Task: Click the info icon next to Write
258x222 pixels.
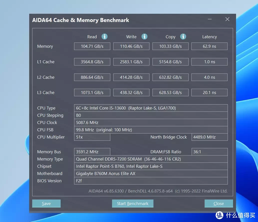Action: coord(144,36)
